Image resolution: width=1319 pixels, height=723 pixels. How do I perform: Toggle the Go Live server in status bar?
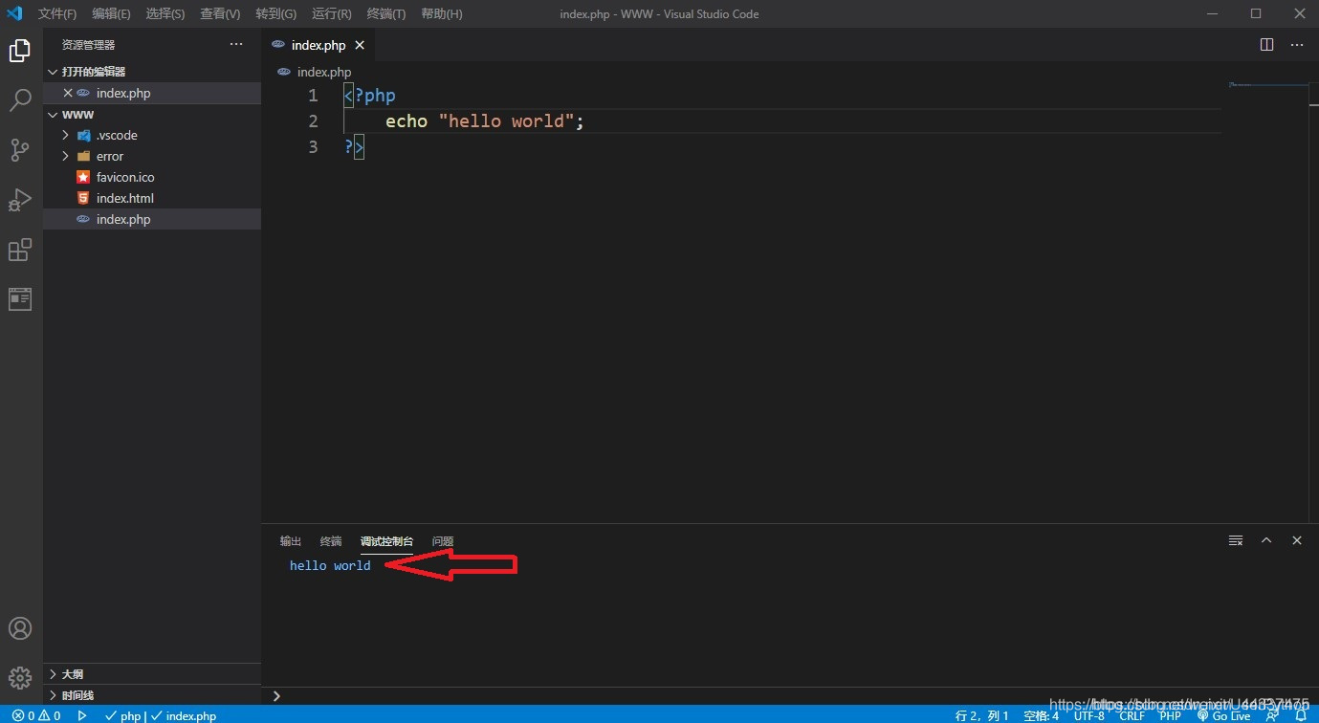(x=1223, y=715)
